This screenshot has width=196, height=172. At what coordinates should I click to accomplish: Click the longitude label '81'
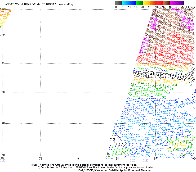pos(79,159)
